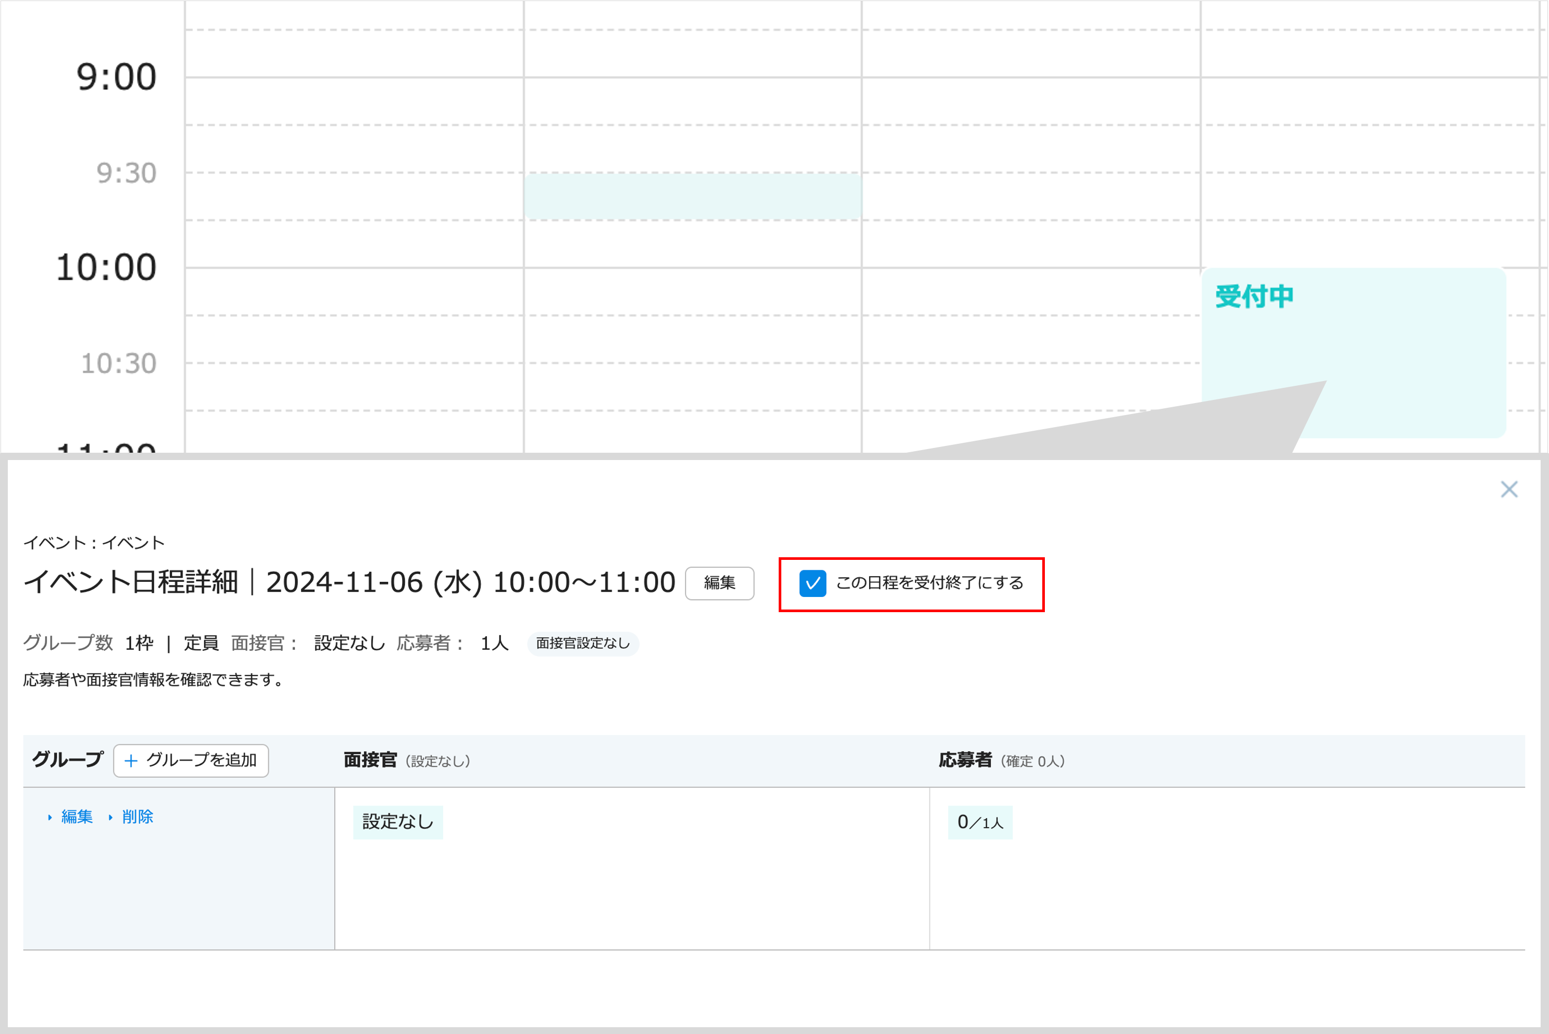This screenshot has height=1034, width=1549.
Task: Click the 10:00 time label
Action: [106, 268]
